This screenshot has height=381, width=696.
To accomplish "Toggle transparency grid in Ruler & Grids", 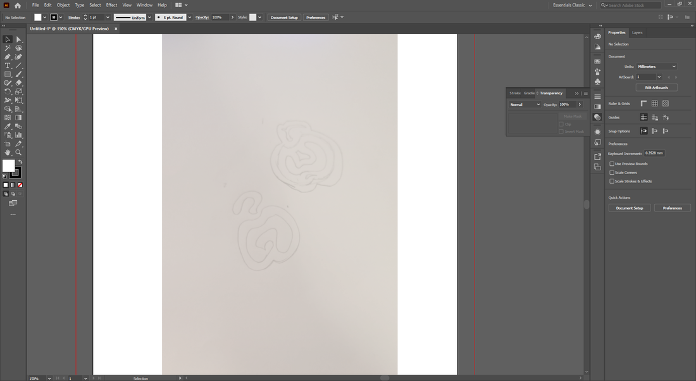I will 666,103.
